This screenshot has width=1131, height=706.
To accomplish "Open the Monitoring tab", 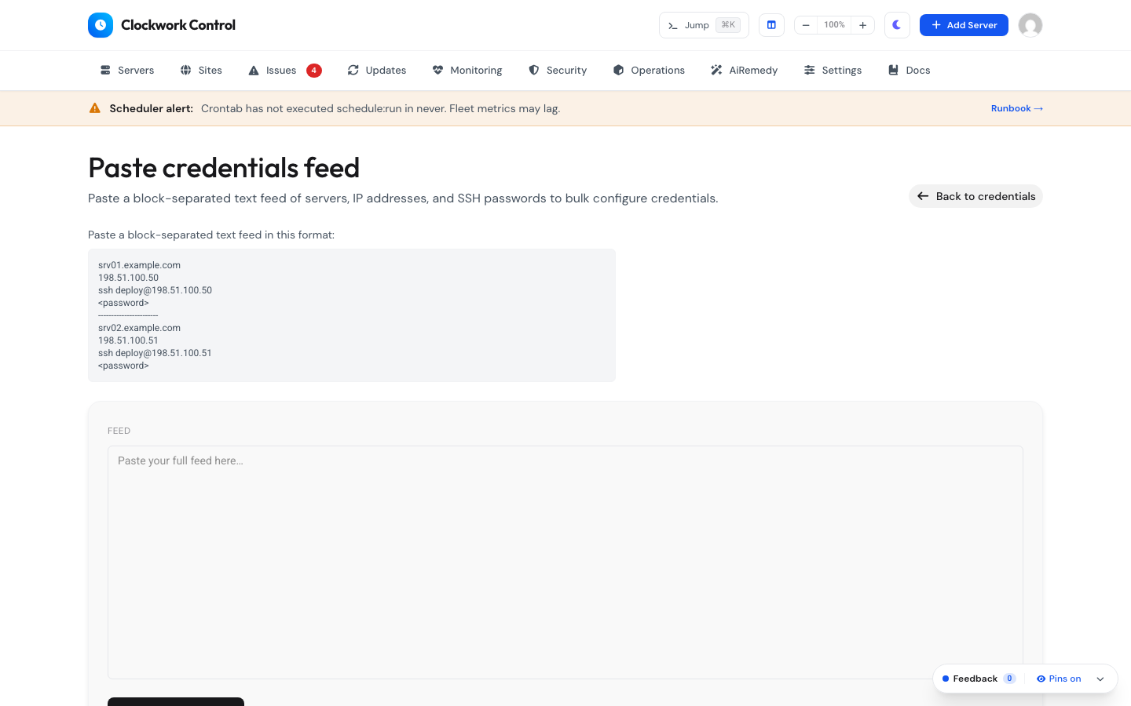I will pyautogui.click(x=467, y=71).
